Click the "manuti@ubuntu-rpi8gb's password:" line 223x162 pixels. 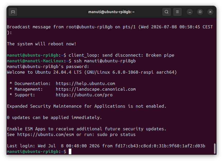click(x=48, y=67)
